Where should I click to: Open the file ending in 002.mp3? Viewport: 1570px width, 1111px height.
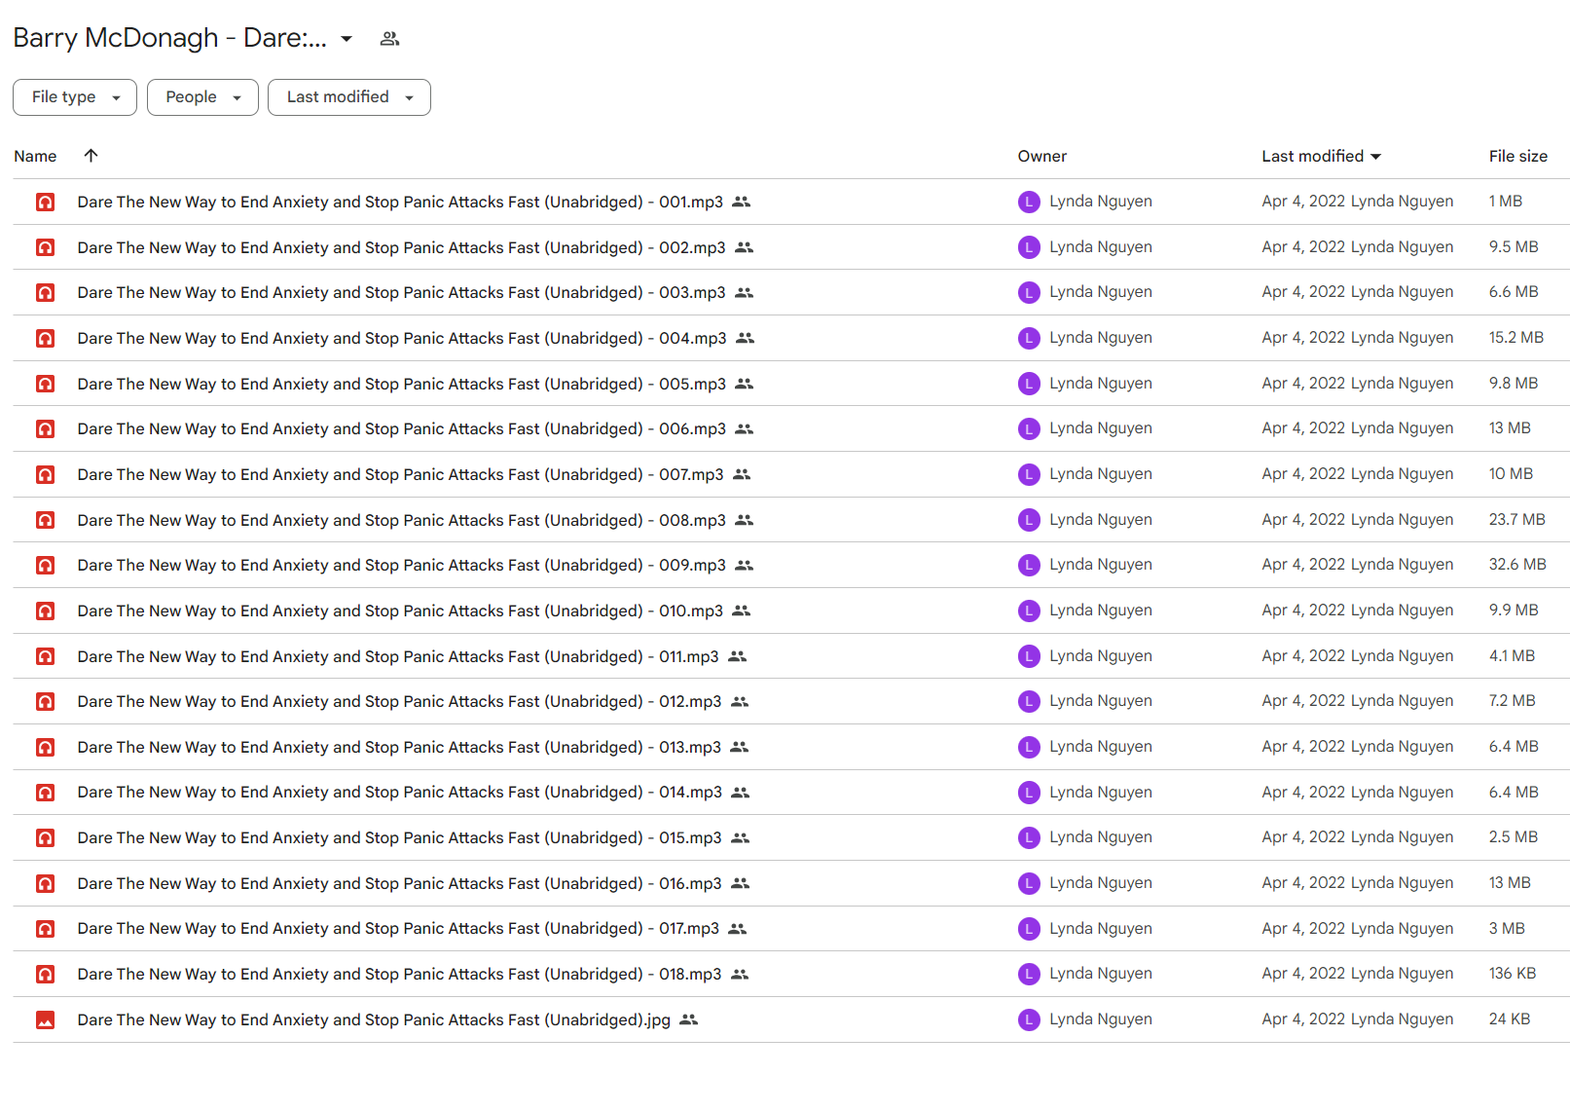[401, 247]
